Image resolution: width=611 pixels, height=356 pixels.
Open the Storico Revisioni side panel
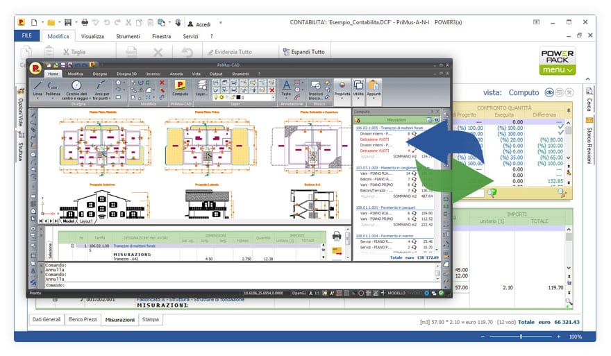pyautogui.click(x=589, y=142)
